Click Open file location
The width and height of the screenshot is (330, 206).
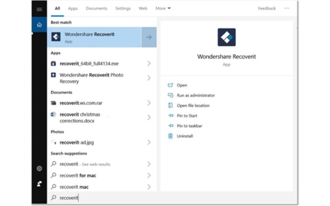(193, 105)
